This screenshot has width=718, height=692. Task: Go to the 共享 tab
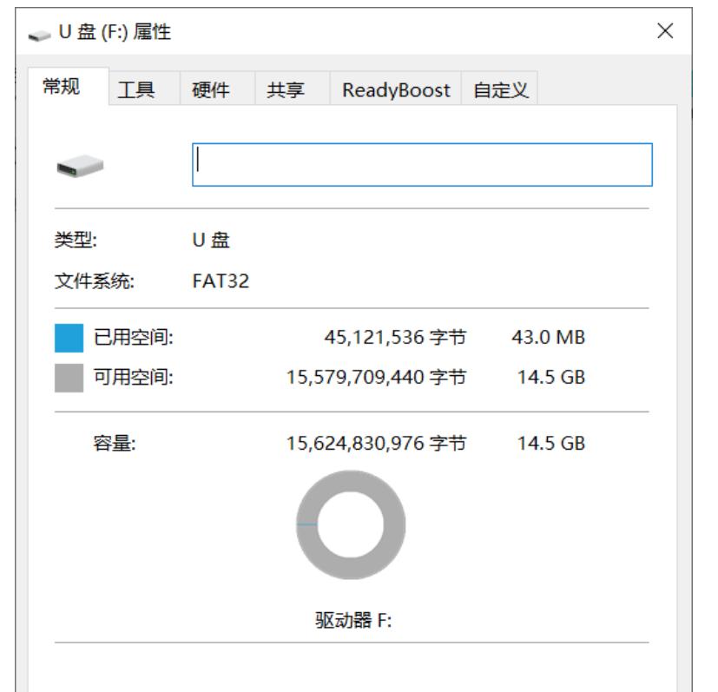tap(286, 89)
